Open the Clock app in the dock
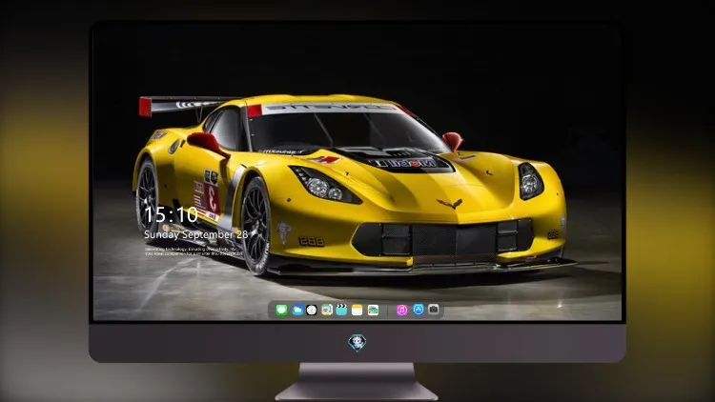Viewport: 715px width, 402px height. [312, 310]
